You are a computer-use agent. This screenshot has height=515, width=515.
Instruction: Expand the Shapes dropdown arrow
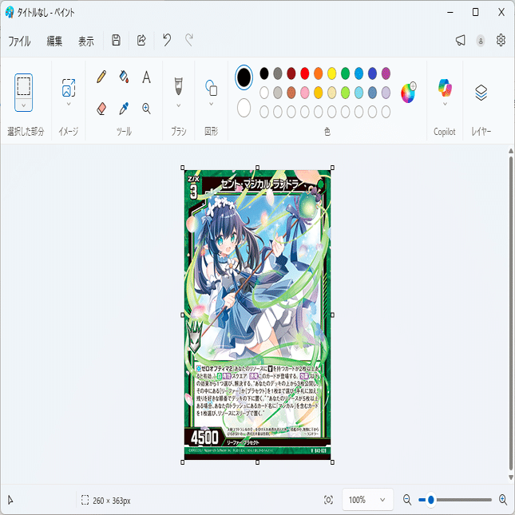(211, 104)
